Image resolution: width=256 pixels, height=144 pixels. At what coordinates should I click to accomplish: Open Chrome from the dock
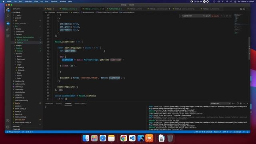pyautogui.click(x=124, y=138)
